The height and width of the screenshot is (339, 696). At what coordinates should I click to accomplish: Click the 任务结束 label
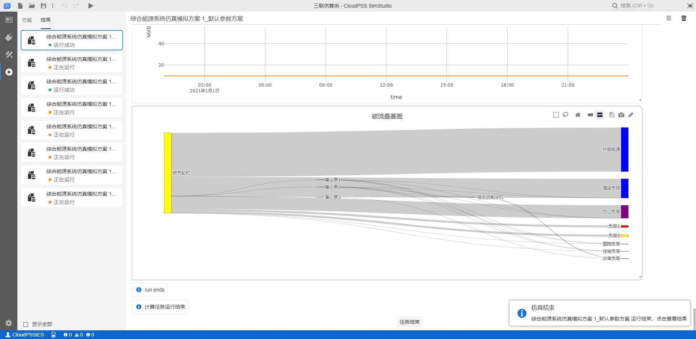coord(410,322)
